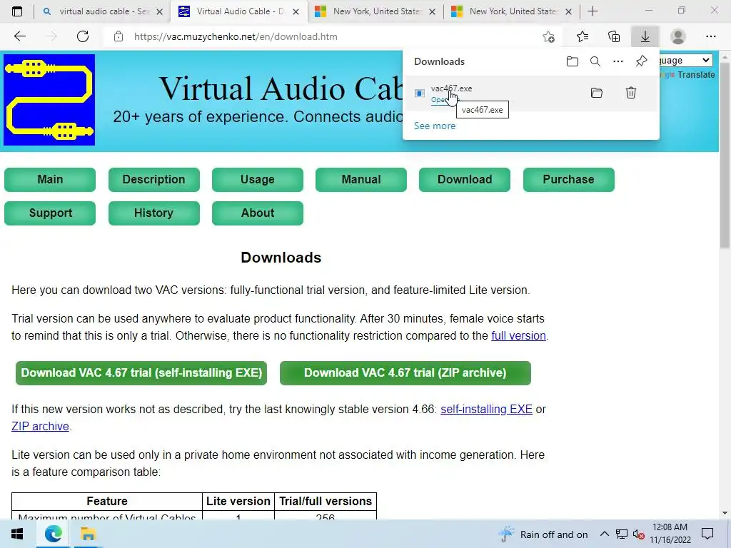
Task: Go to the Main page button
Action: point(50,179)
